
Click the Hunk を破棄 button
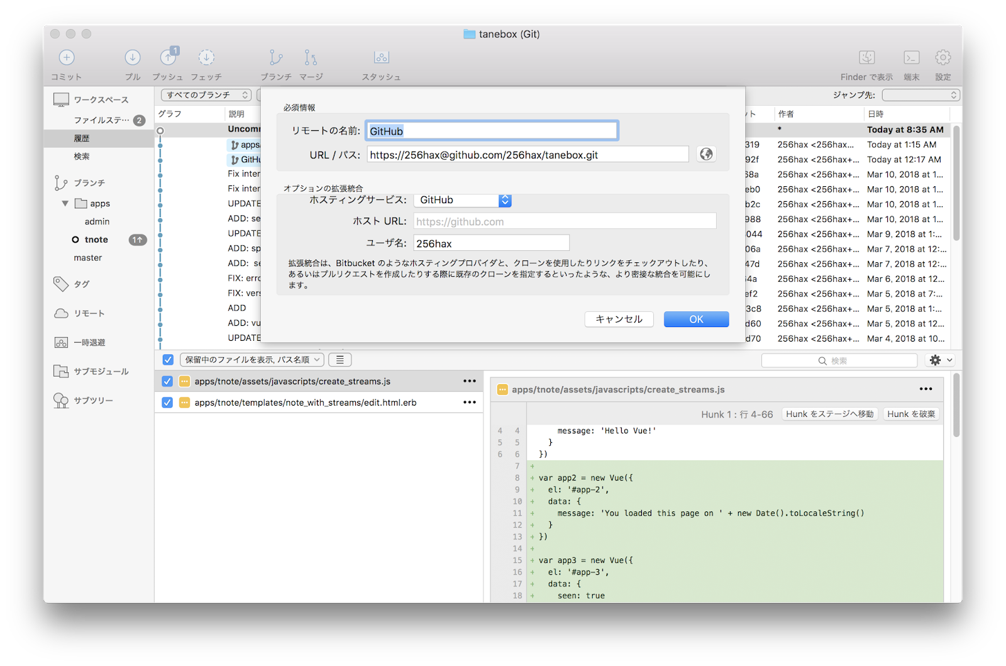pos(911,414)
